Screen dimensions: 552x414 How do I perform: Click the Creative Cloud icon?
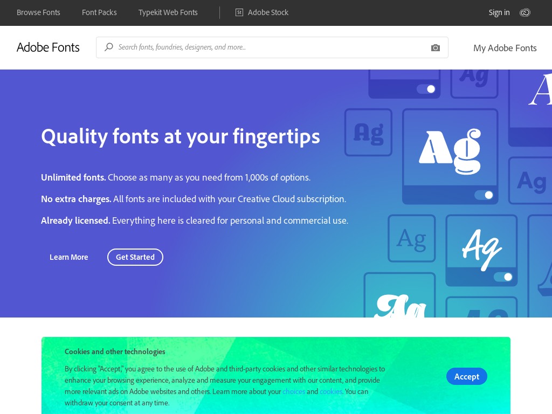coord(525,13)
